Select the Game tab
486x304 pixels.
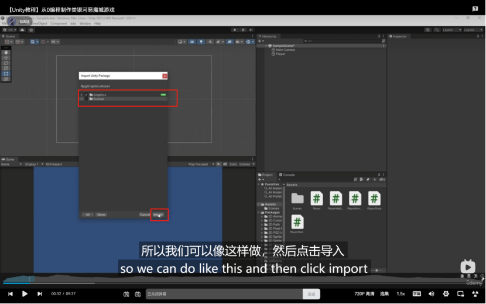(x=8, y=159)
